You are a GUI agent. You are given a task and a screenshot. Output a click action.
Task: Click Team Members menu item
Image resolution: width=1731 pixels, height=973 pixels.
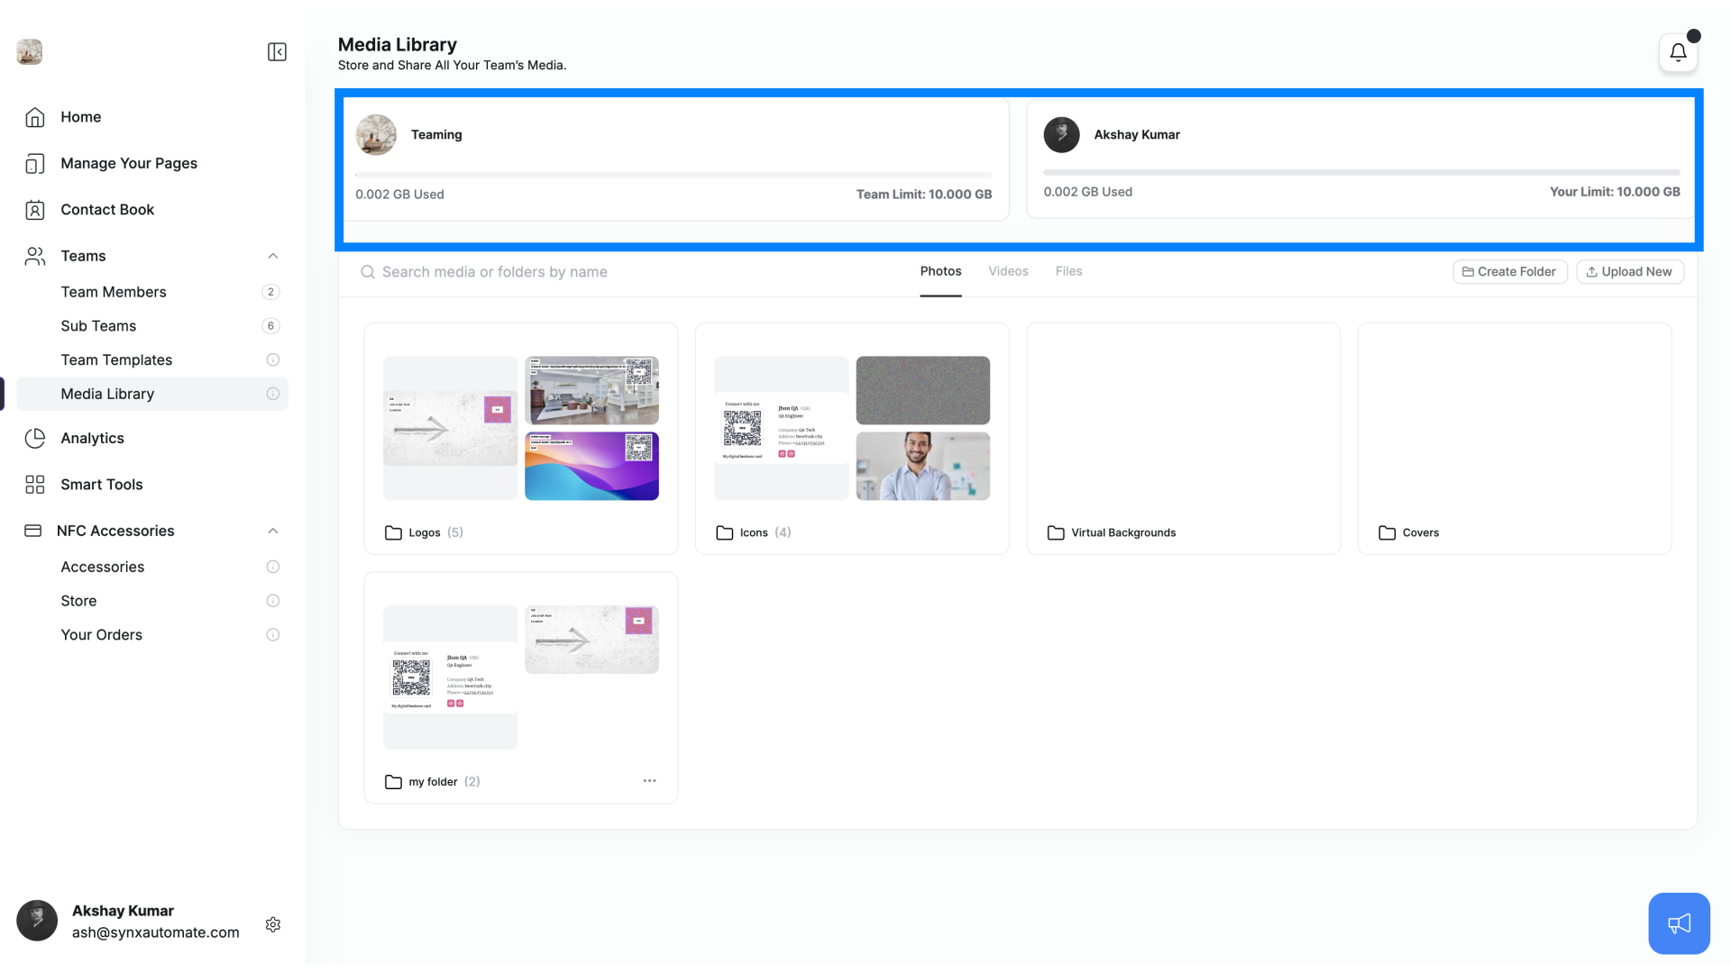click(x=113, y=291)
